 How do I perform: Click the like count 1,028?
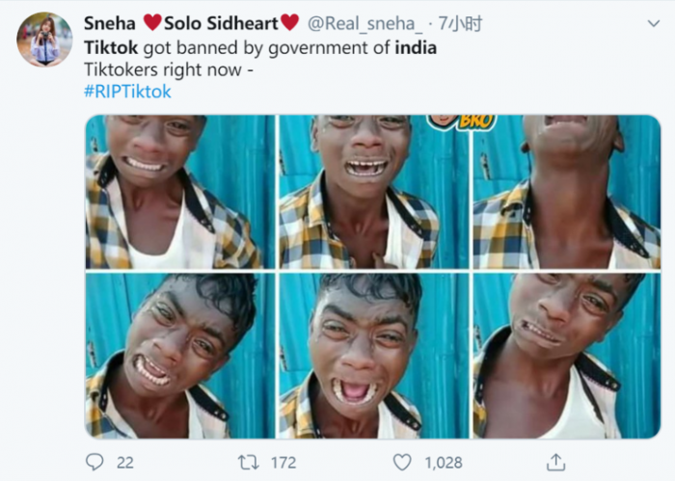pos(444,463)
